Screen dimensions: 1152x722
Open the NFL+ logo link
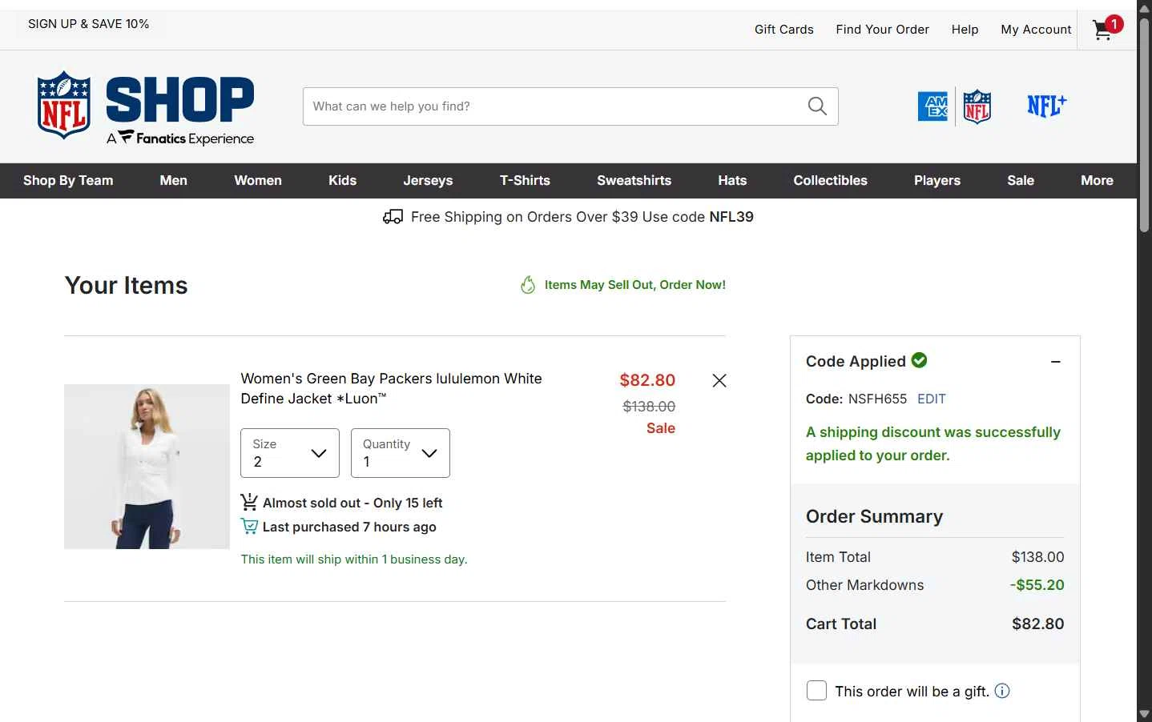[x=1047, y=106]
